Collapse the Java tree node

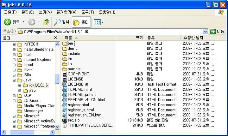(14, 80)
